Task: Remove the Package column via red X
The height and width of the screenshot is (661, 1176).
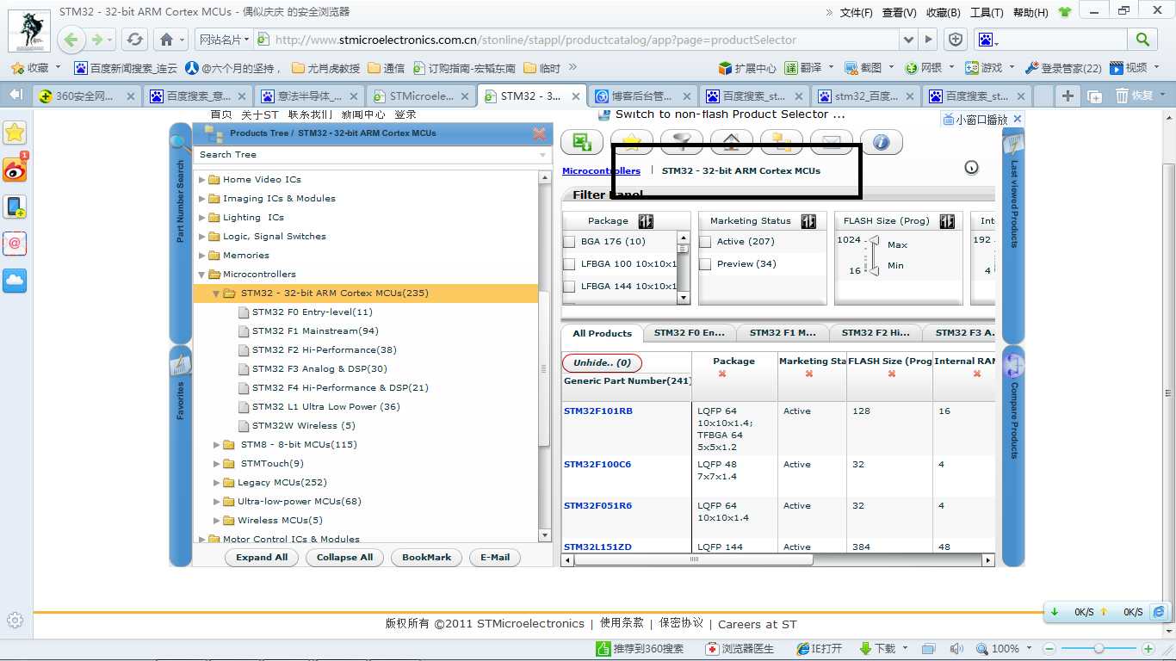Action: tap(721, 374)
